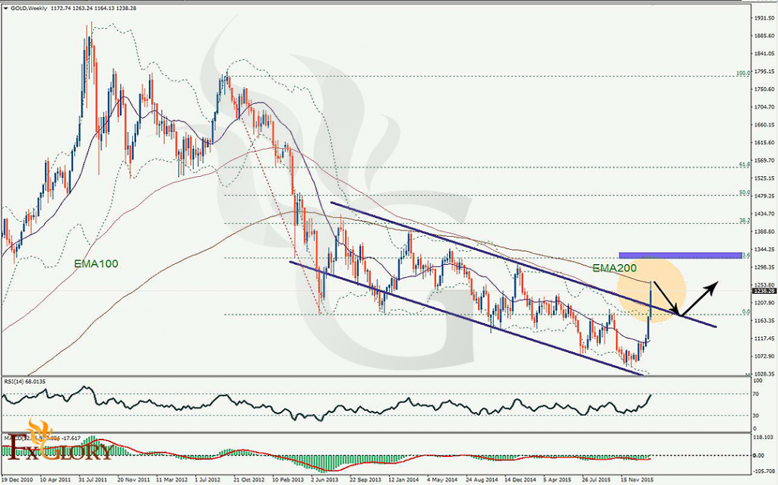Click the 1028.35 price axis value
Viewport: 778px width, 485px height.
764,374
